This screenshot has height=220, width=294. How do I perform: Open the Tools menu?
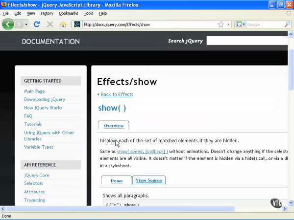tap(88, 13)
